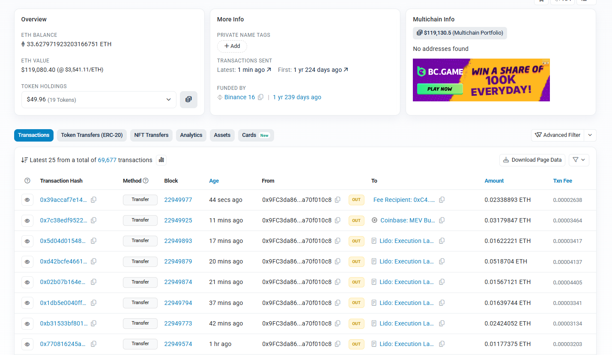The height and width of the screenshot is (355, 612).
Task: Click Transfer method badge for block 22949925
Action: coord(140,220)
